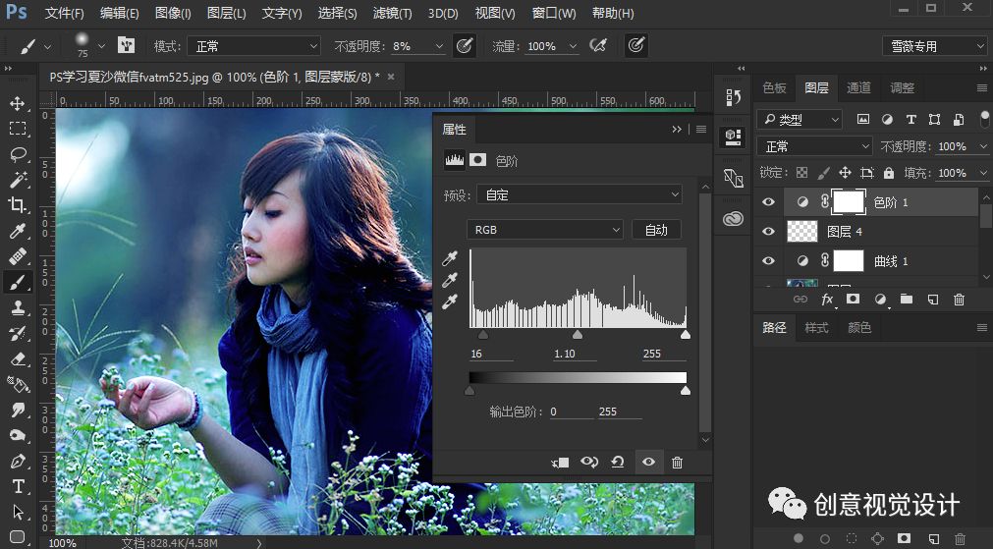Click the white output levels slider

tap(686, 391)
